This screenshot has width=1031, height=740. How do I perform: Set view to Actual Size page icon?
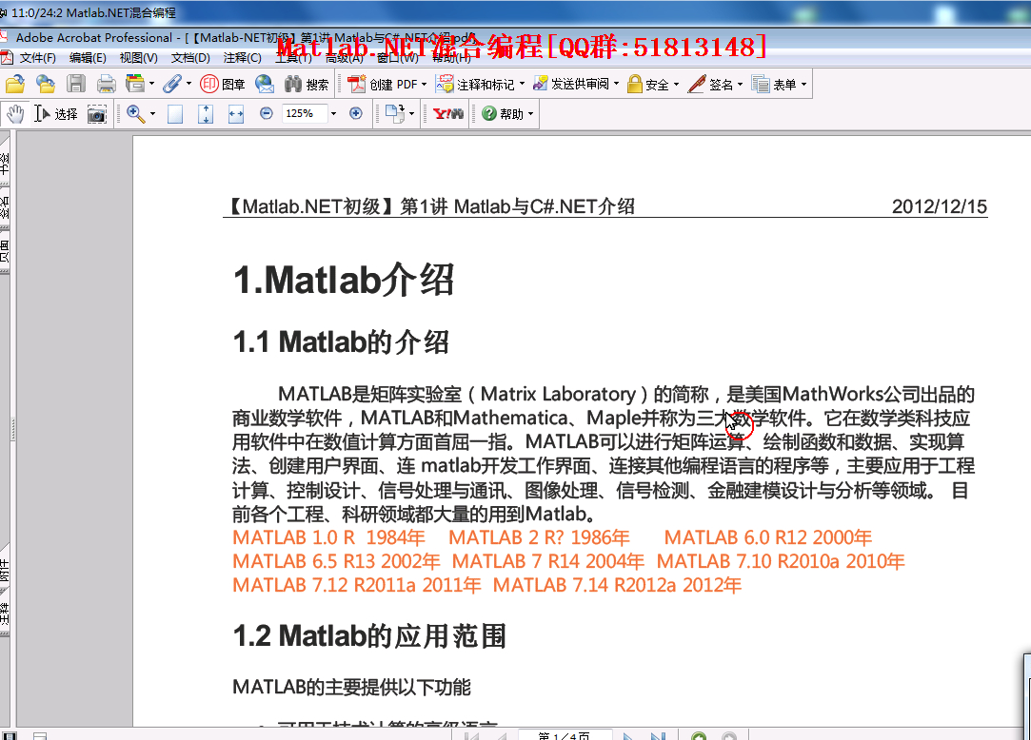[175, 114]
